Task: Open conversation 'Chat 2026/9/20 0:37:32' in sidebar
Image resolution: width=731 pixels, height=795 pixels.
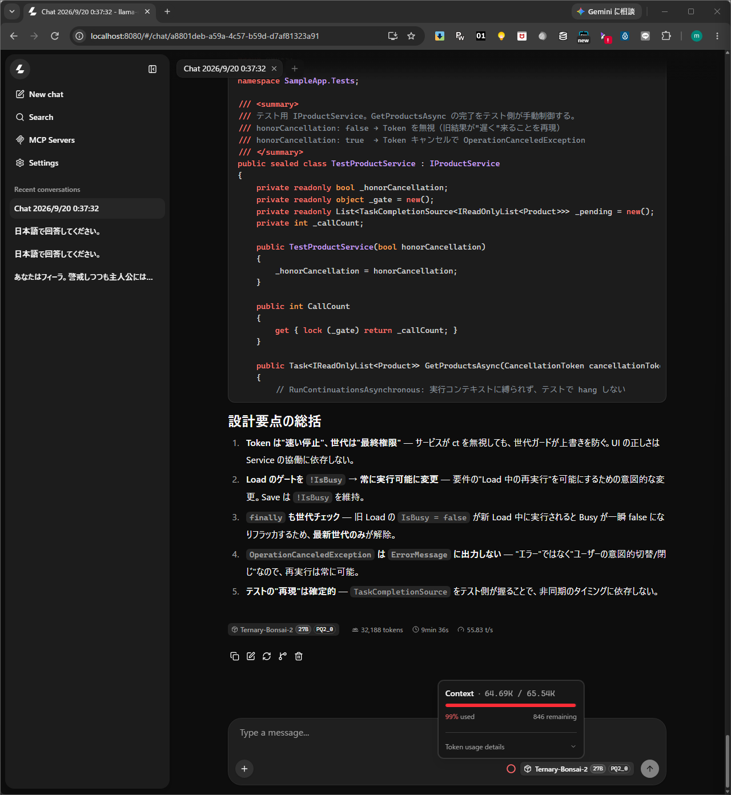Action: 87,208
